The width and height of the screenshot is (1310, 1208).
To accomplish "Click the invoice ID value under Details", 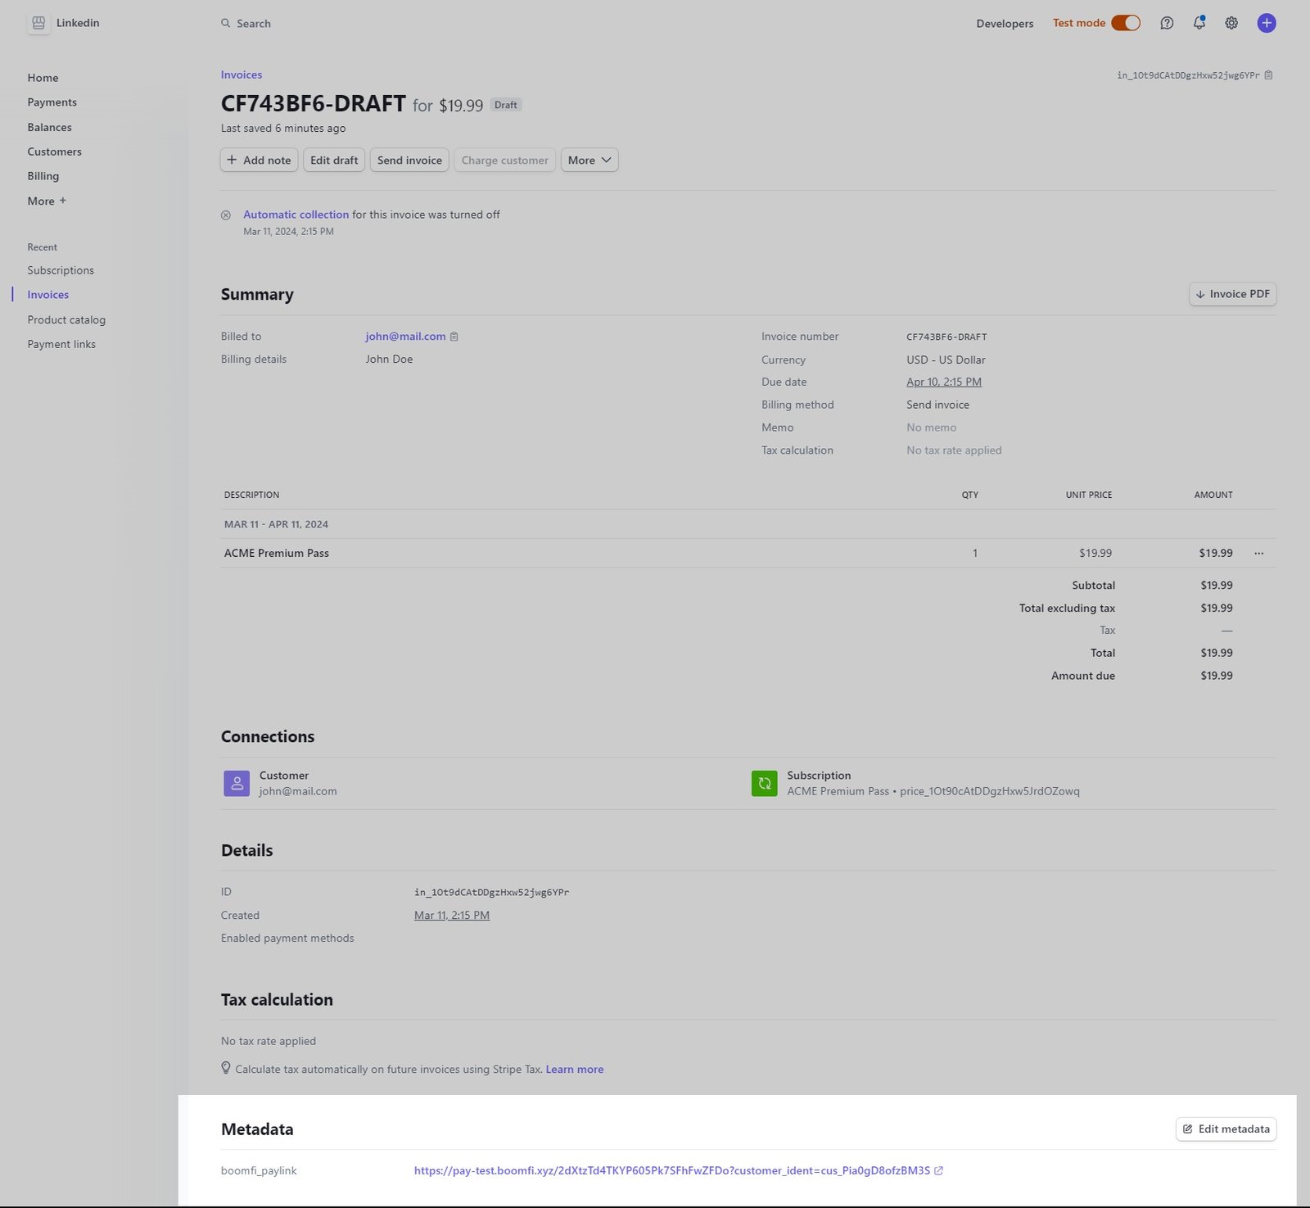I will click(x=491, y=893).
